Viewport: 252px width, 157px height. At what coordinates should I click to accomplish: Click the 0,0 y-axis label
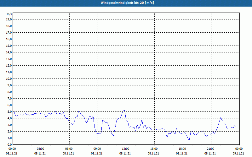(x=9, y=145)
